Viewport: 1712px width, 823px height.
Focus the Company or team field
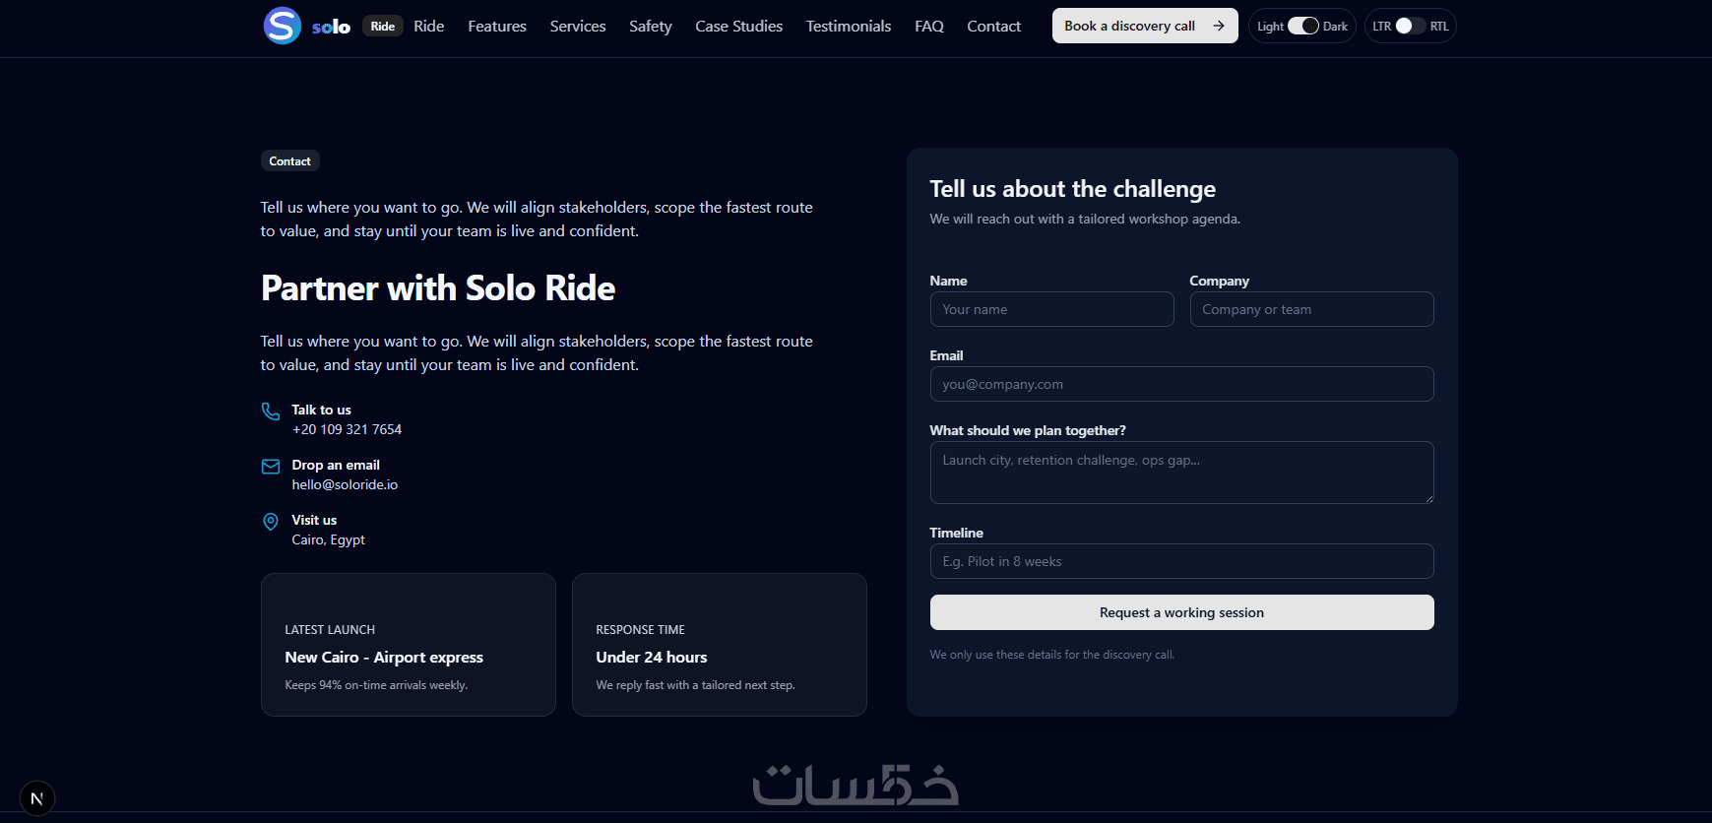pyautogui.click(x=1311, y=309)
